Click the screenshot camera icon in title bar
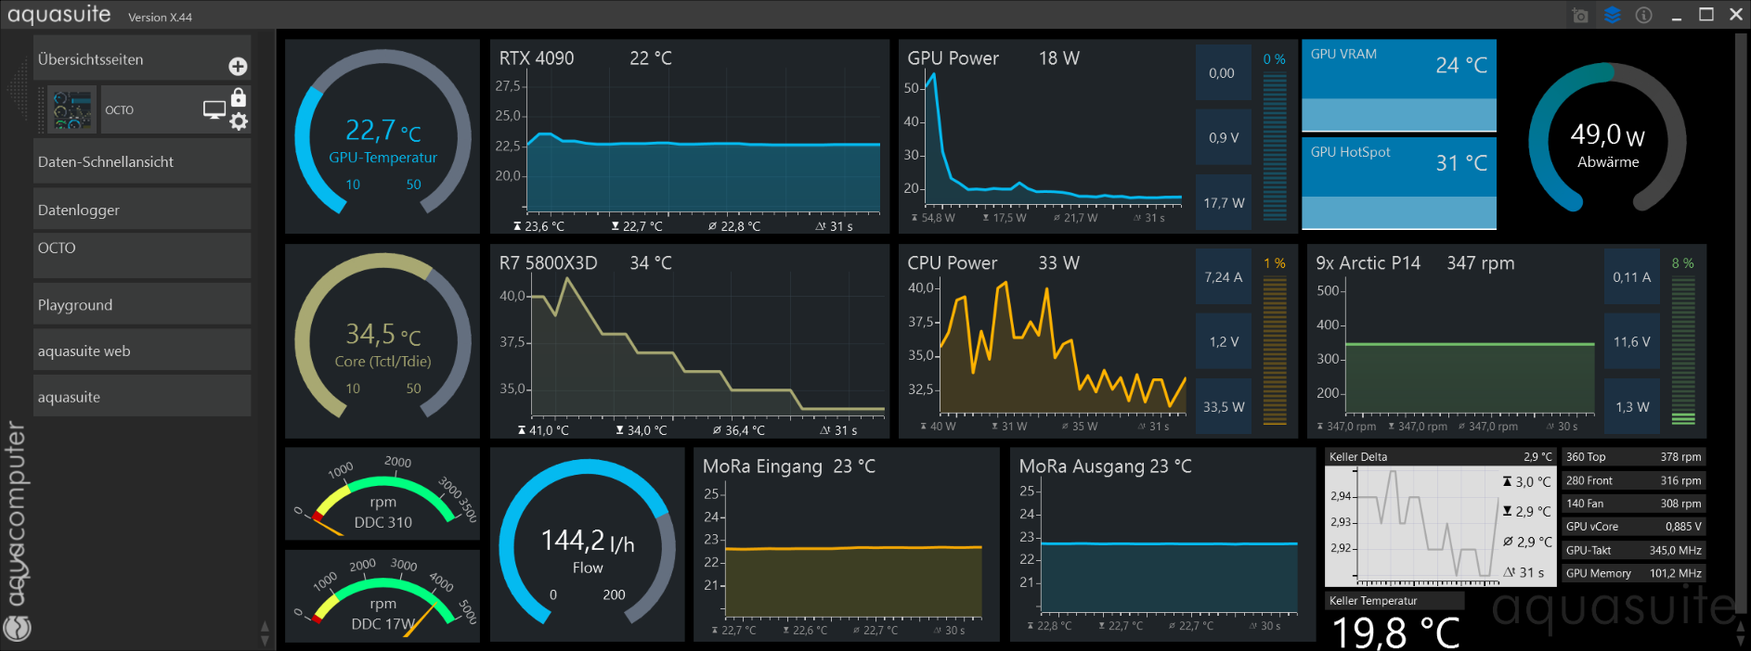 point(1580,15)
